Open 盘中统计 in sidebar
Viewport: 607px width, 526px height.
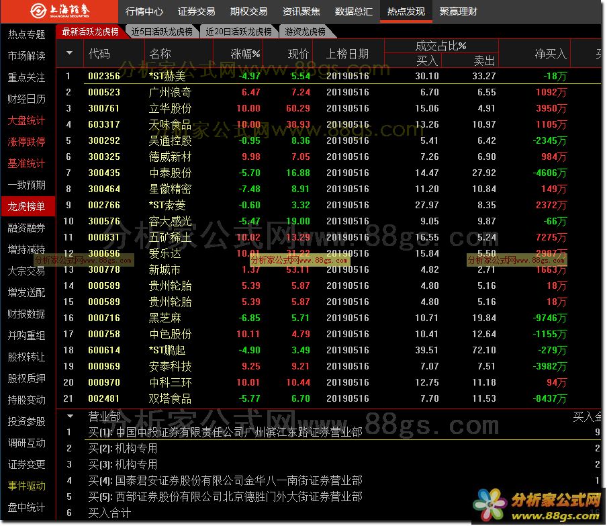pyautogui.click(x=27, y=507)
